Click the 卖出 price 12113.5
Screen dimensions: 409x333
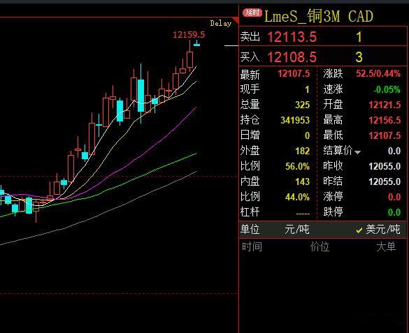[x=292, y=37]
